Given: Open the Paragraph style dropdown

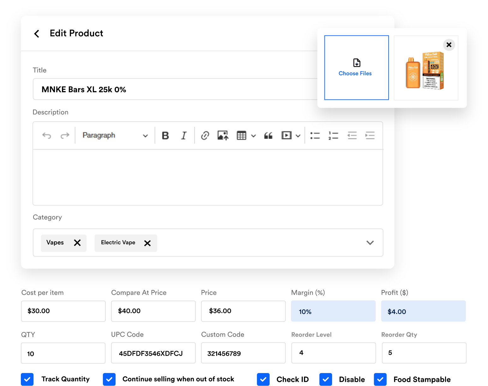Looking at the screenshot, I should tap(115, 136).
